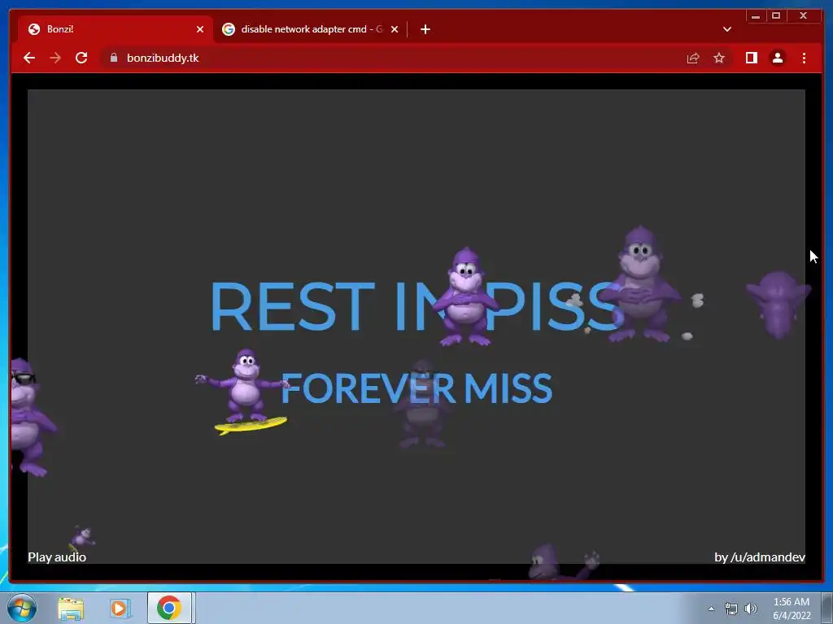
Task: Open Chrome's three-dot menu
Action: click(804, 58)
